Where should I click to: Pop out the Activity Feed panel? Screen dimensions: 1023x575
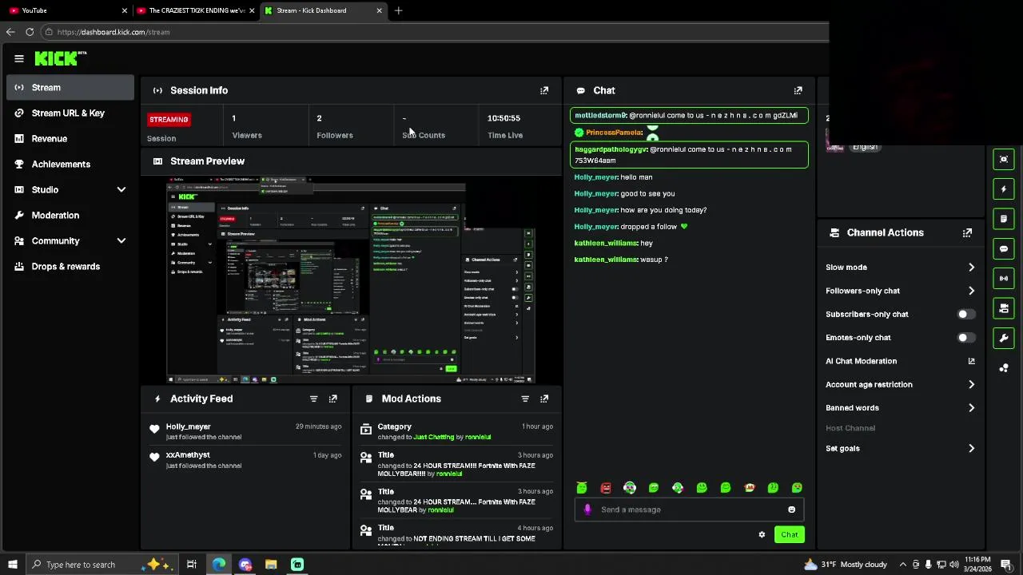click(x=333, y=399)
